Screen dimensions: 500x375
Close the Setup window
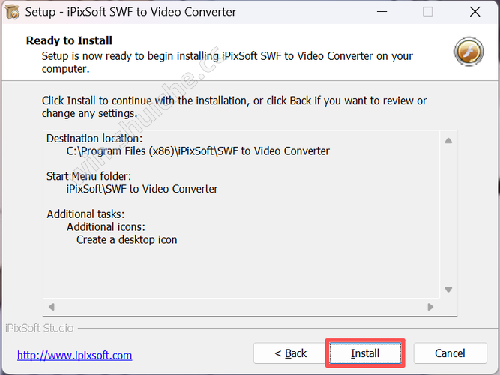[475, 12]
